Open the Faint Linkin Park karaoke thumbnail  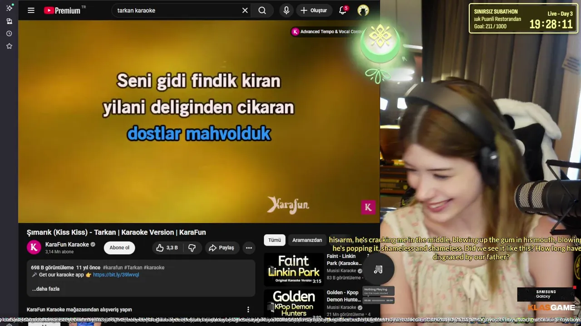294,269
